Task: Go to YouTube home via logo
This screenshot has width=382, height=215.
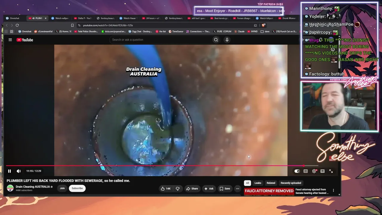Action: point(25,40)
